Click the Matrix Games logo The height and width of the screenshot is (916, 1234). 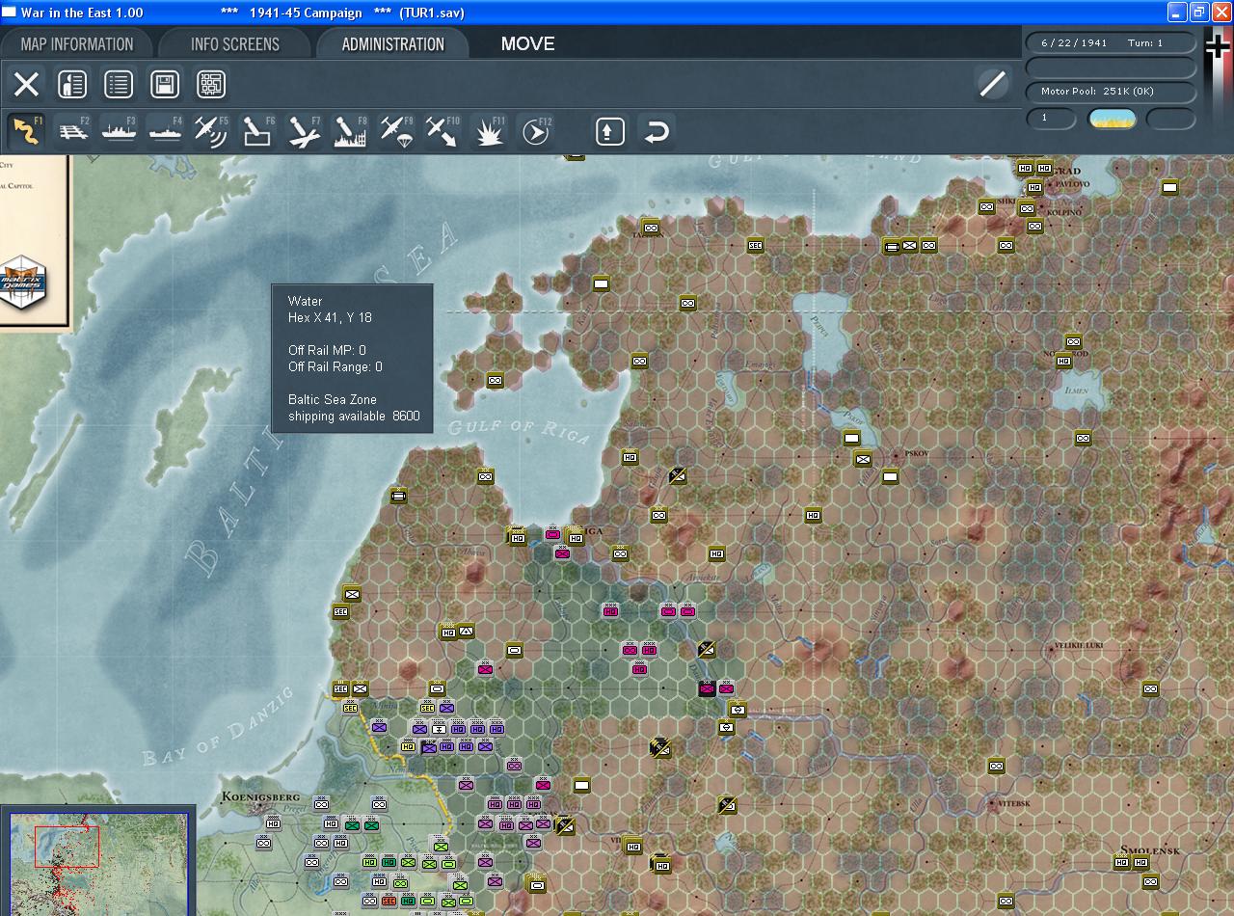(x=21, y=281)
